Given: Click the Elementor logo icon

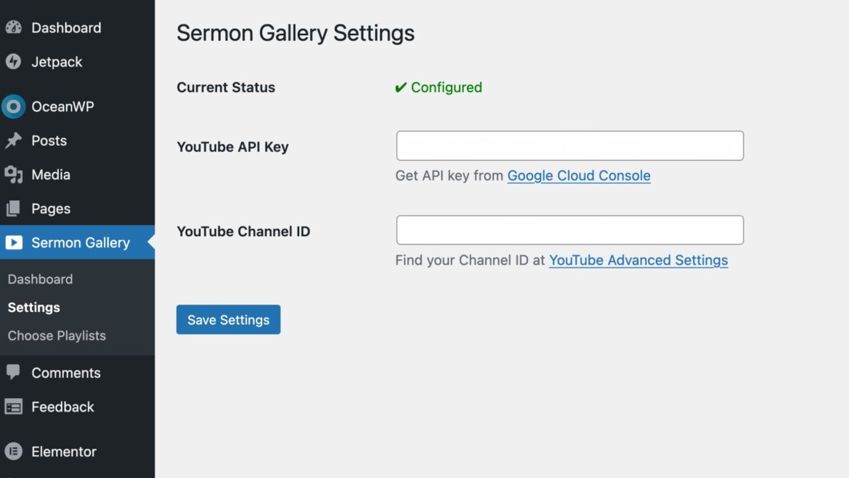Looking at the screenshot, I should pyautogui.click(x=13, y=451).
